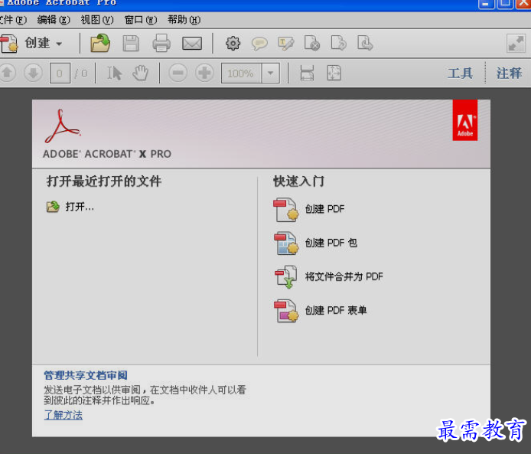Add a sticky note comment

click(x=259, y=44)
